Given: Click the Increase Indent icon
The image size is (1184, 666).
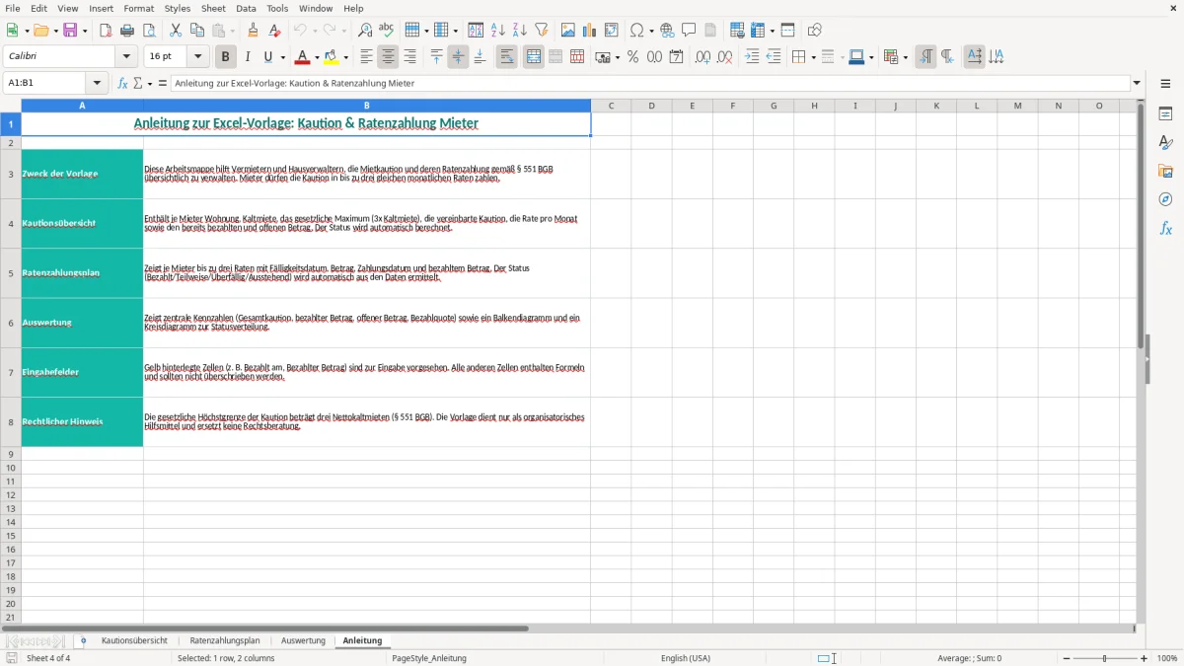Looking at the screenshot, I should tap(752, 57).
